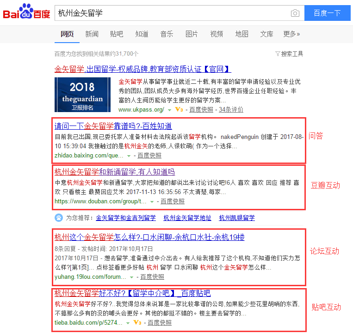Screen dimensions: 353x333
Task: Expand dropdown arrow after www.ukpass.org
Action: 169,110
